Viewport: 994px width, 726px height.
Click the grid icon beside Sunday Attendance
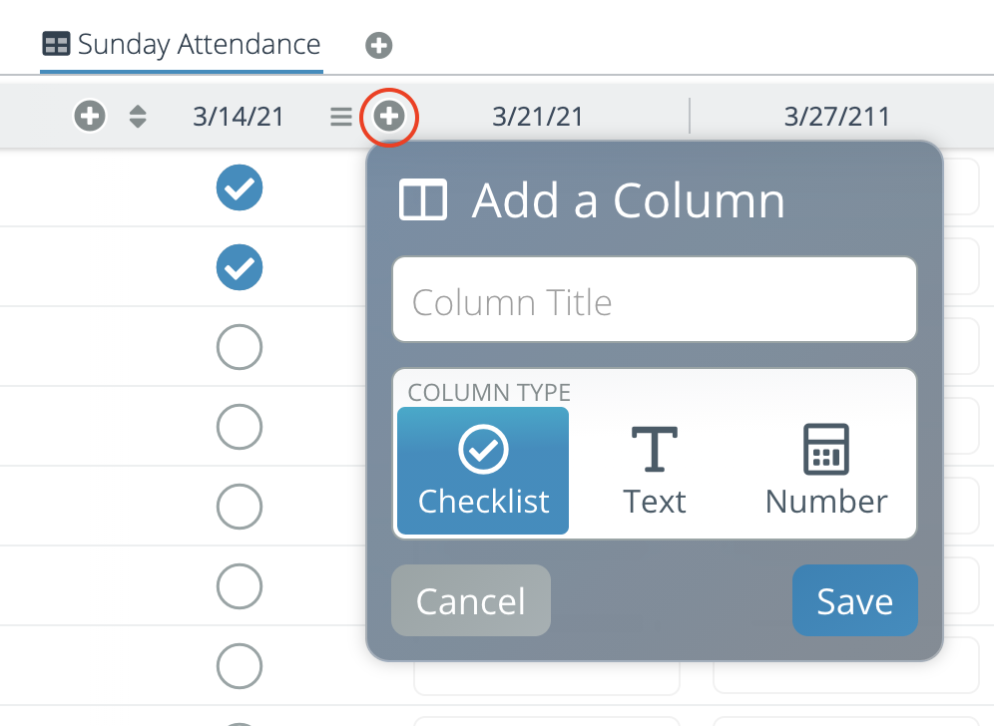click(57, 44)
